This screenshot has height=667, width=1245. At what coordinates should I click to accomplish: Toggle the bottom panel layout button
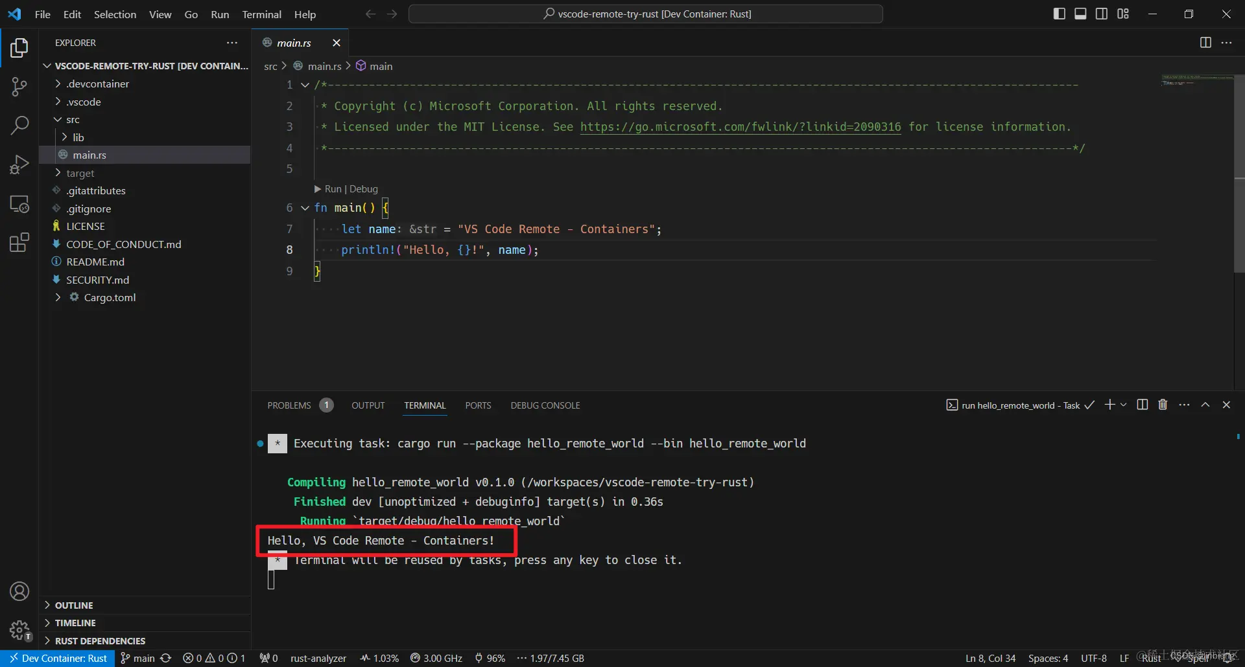point(1080,14)
